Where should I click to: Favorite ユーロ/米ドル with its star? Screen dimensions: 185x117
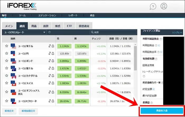click(x=7, y=46)
